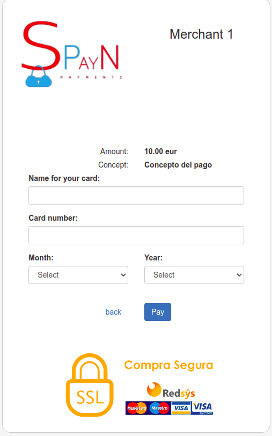Click the MasterCard logo
This screenshot has width=272, height=436.
tap(136, 408)
